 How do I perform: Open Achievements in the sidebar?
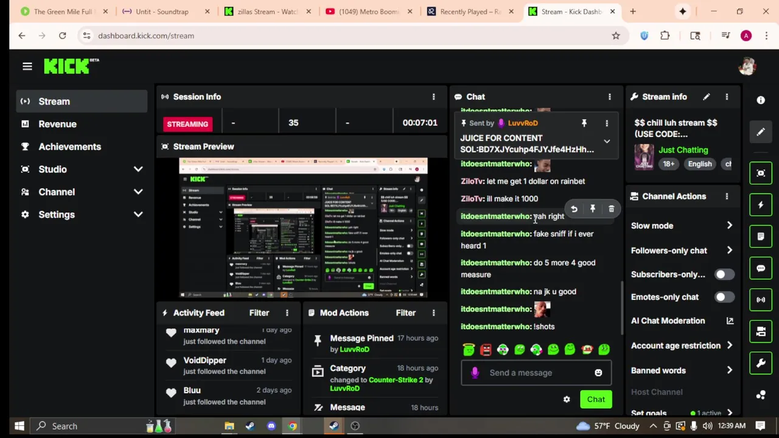point(82,147)
